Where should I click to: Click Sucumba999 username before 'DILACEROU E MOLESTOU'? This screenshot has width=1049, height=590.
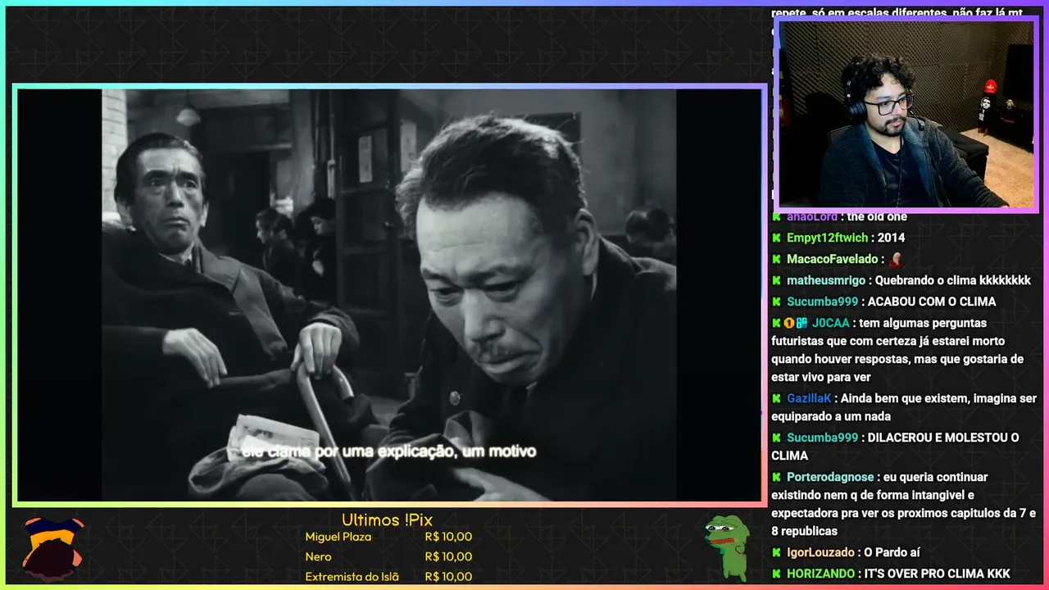coord(822,438)
